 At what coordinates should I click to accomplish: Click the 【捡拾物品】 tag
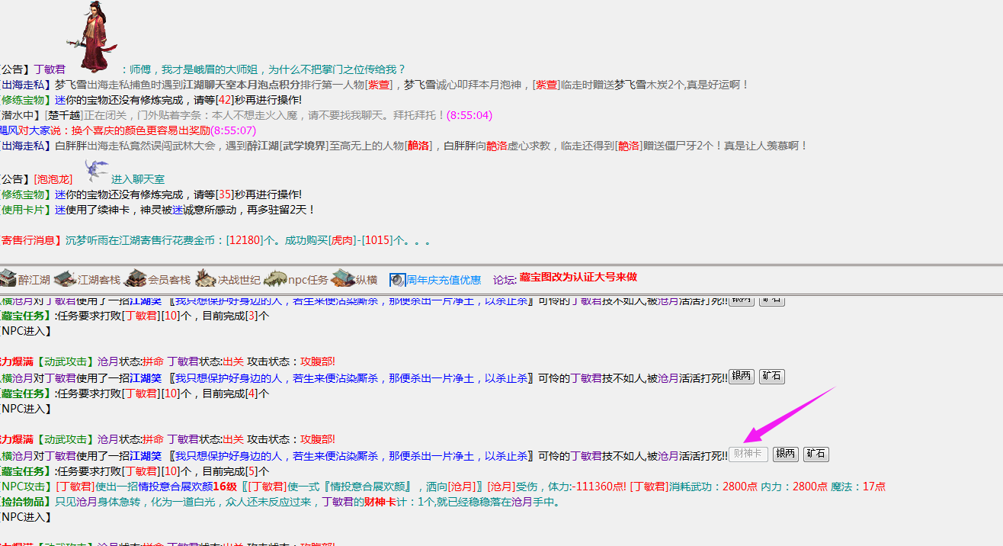pos(24,502)
